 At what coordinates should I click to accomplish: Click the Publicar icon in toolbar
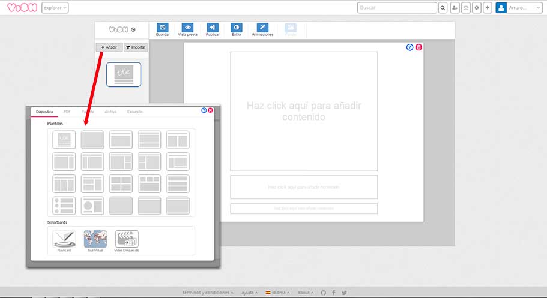click(213, 28)
